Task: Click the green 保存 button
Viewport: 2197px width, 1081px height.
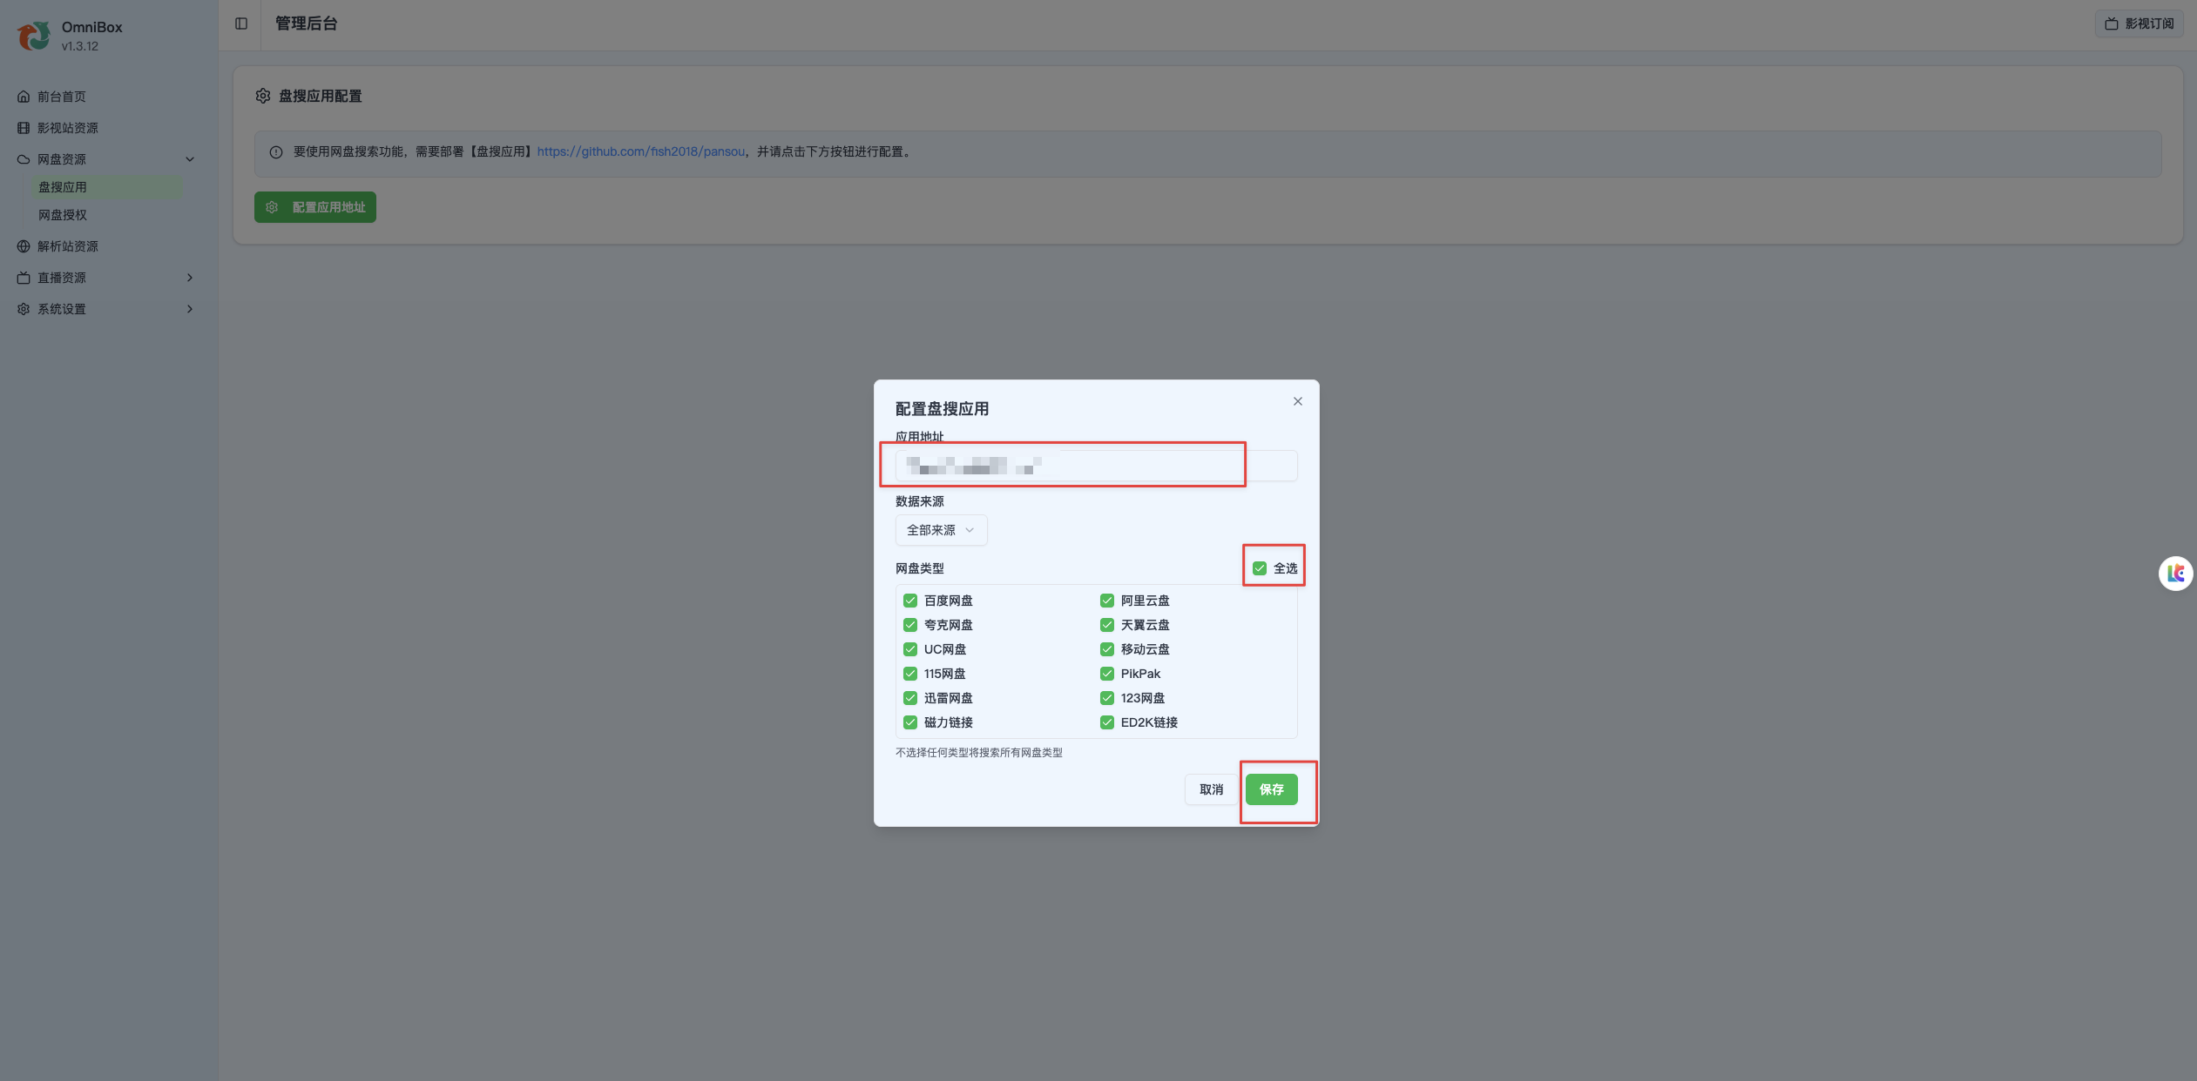Action: pos(1271,789)
